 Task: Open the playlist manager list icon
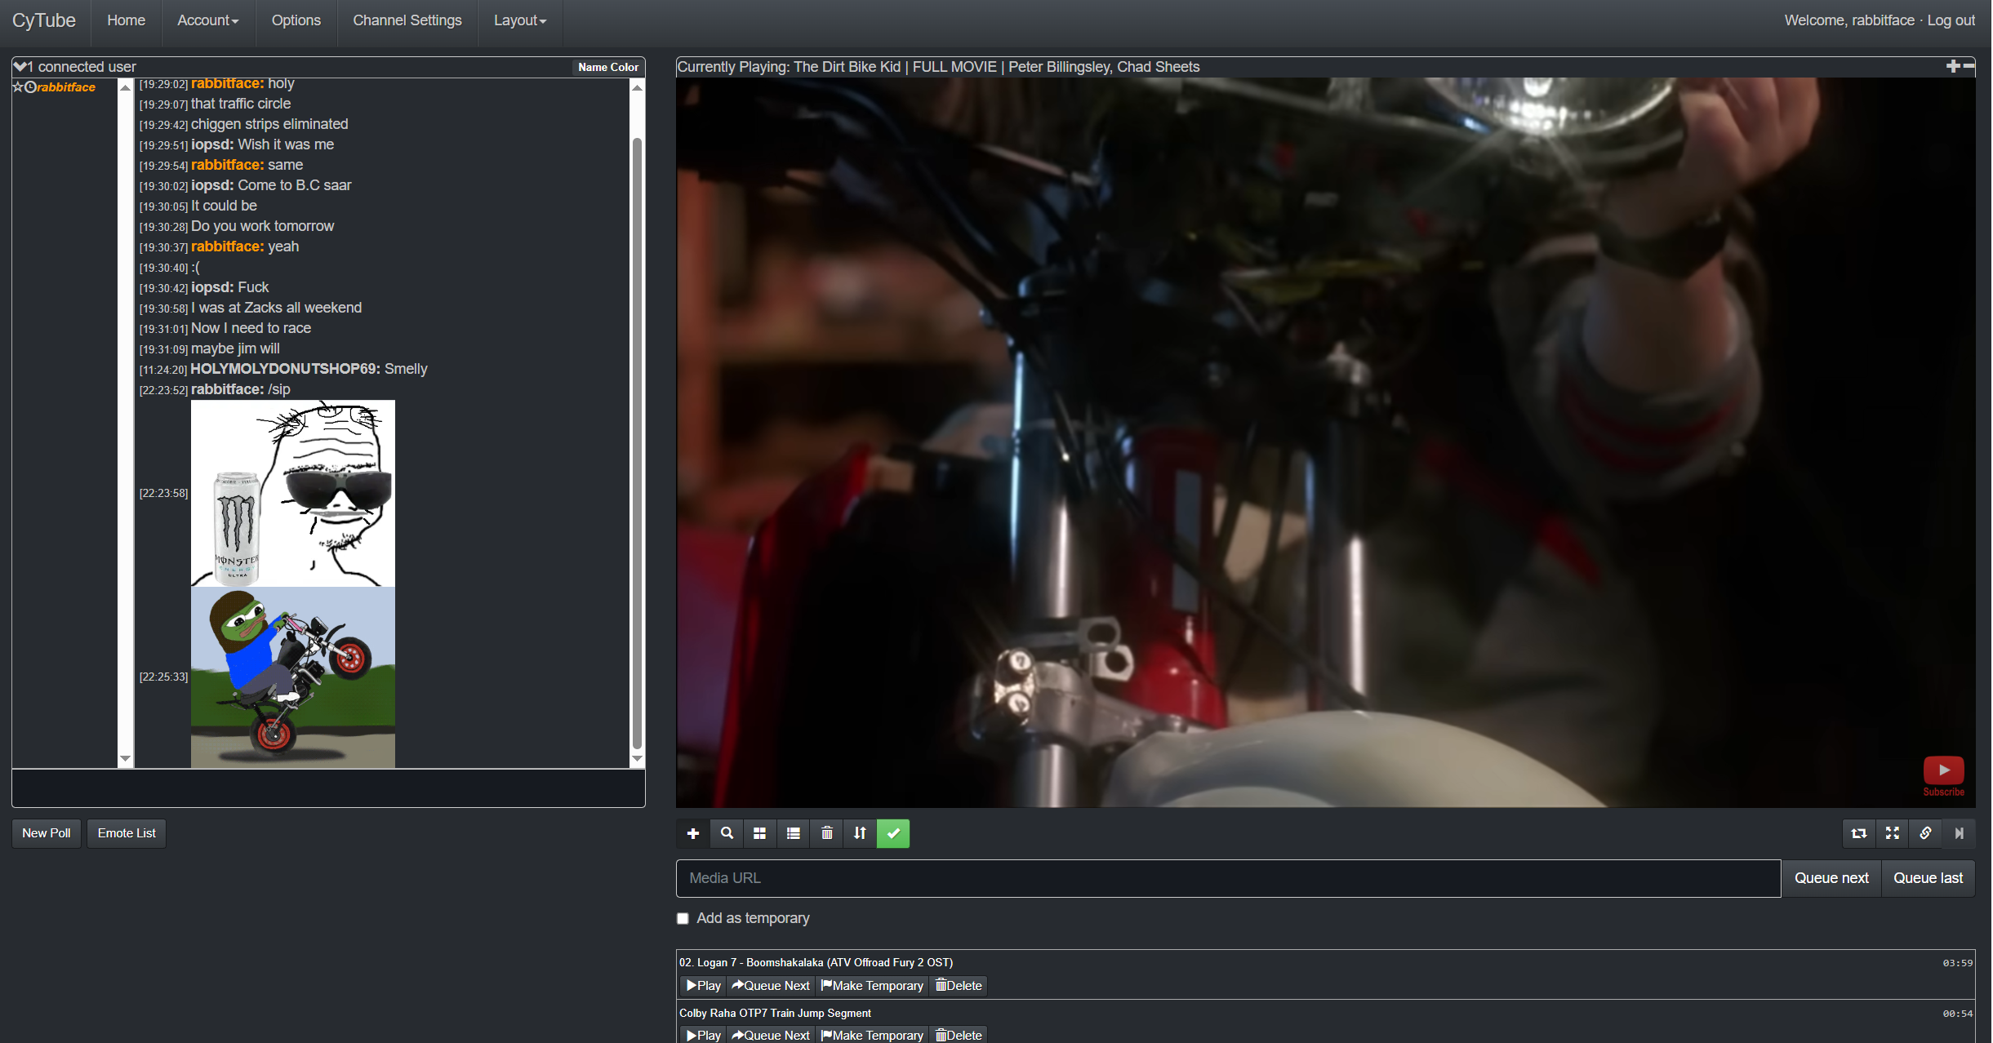793,833
